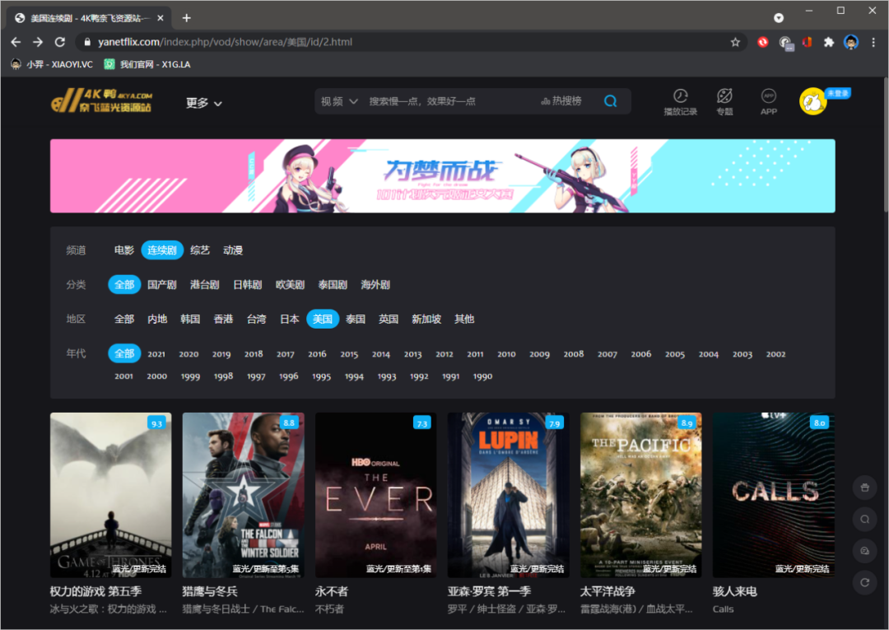Select the 动漫 channel

233,250
